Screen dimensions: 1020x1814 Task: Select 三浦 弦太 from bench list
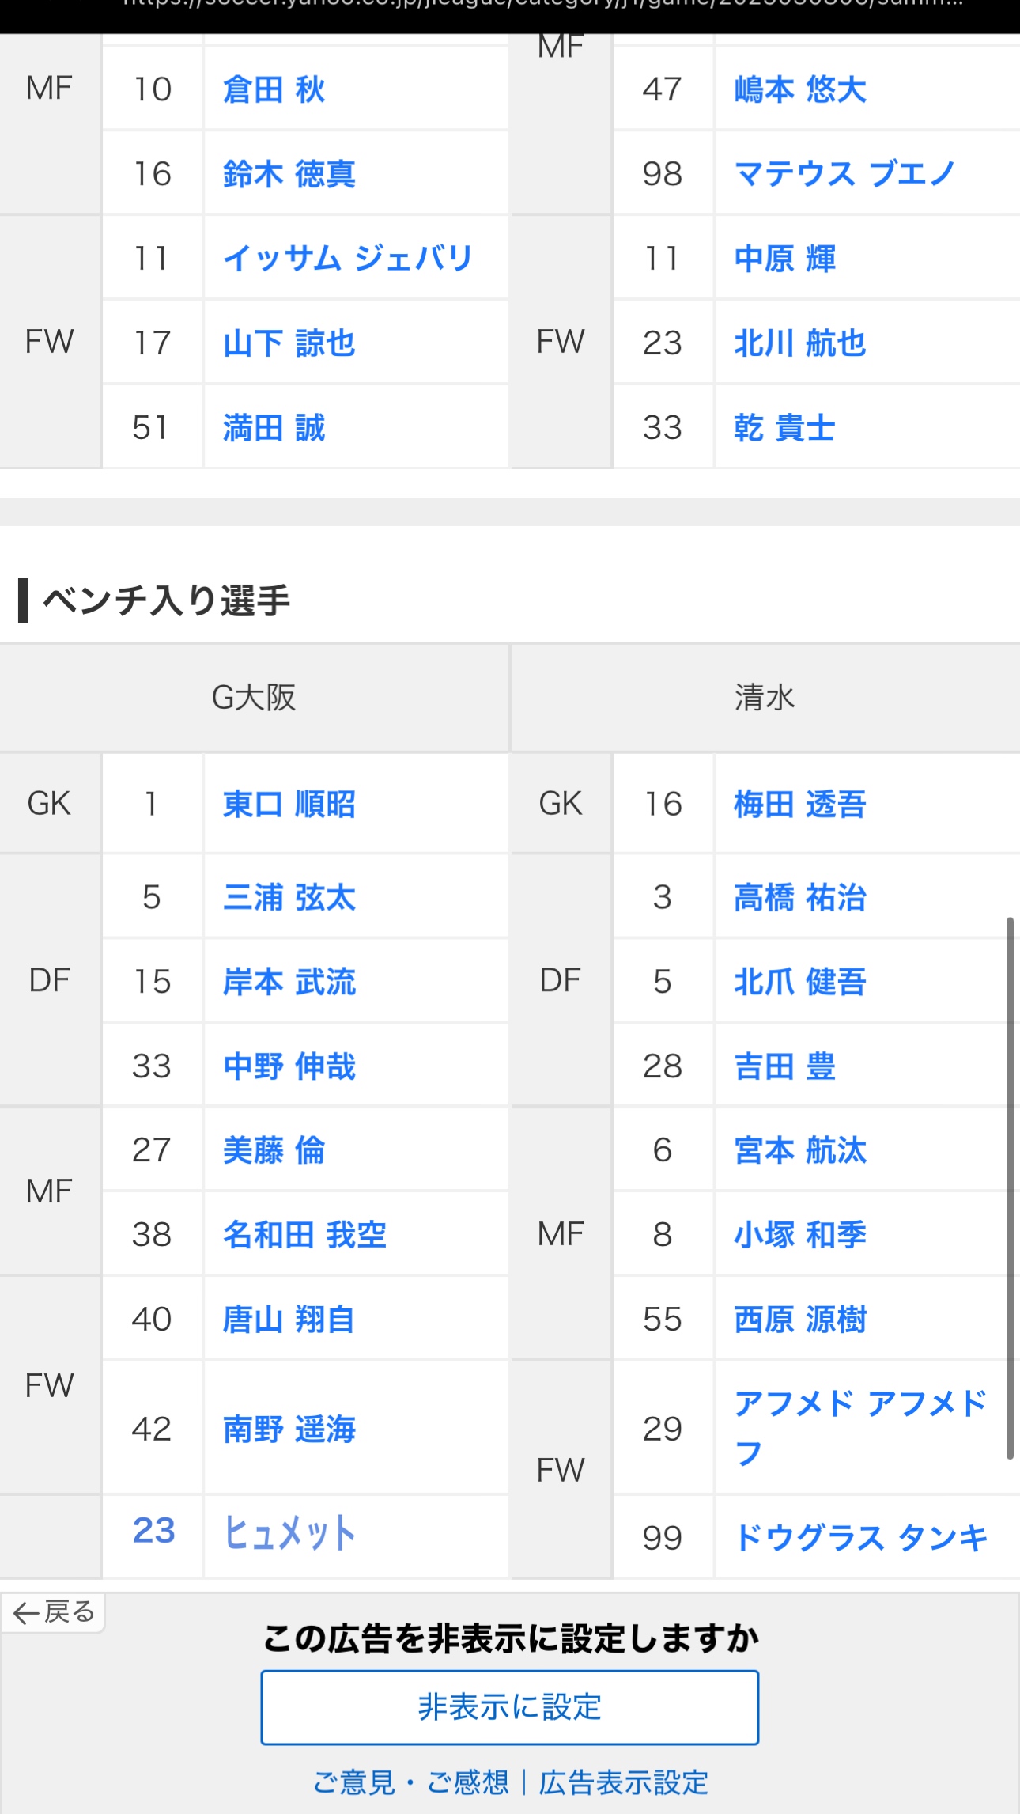click(x=289, y=897)
